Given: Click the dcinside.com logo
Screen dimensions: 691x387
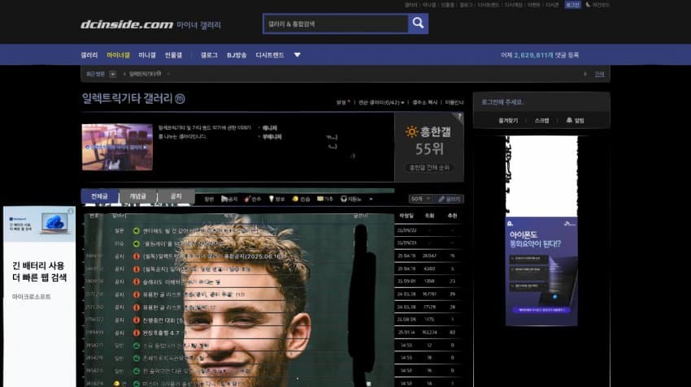Looking at the screenshot, I should tap(127, 24).
